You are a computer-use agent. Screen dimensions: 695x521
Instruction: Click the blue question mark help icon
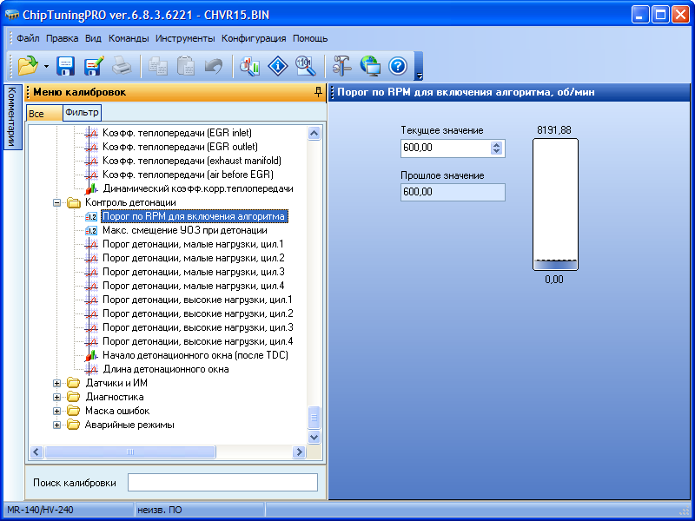coord(398,65)
